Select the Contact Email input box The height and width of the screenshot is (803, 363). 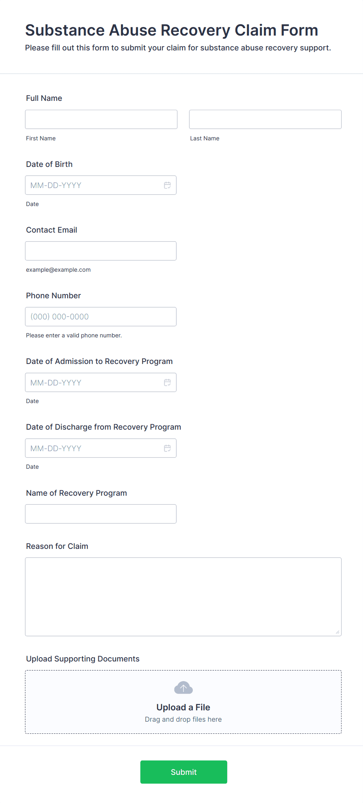[101, 251]
